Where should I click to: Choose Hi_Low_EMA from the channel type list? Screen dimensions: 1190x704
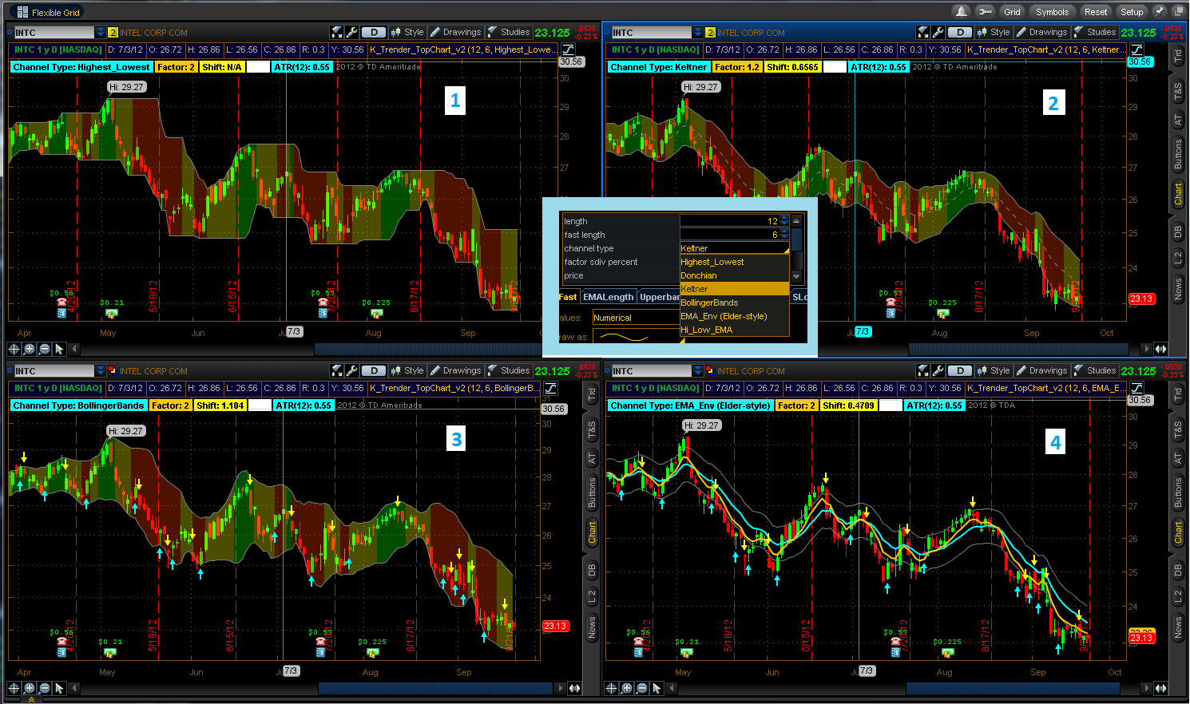[734, 330]
